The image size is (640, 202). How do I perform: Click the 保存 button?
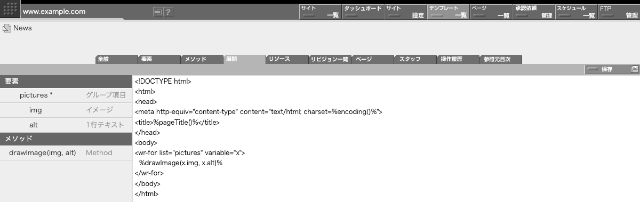click(607, 69)
